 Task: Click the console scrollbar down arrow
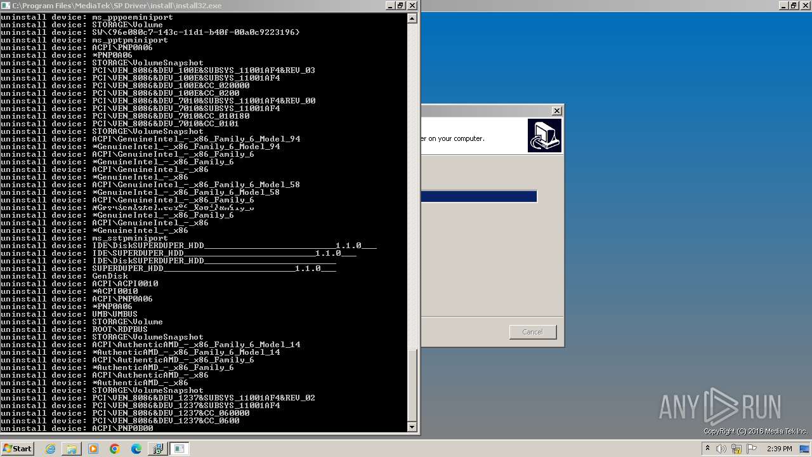412,426
